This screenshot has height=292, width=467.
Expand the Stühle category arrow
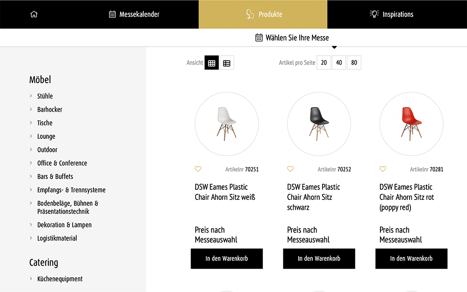31,96
